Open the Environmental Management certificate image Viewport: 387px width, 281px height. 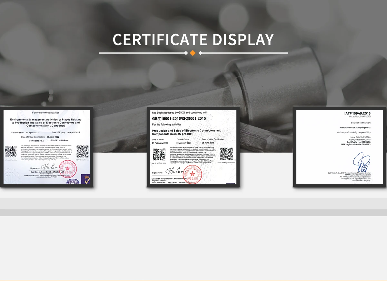point(47,147)
